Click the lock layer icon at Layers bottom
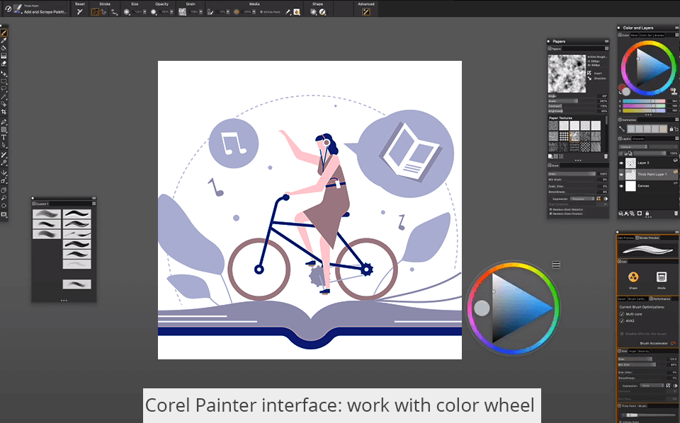This screenshot has width=680, height=423. coord(647,214)
